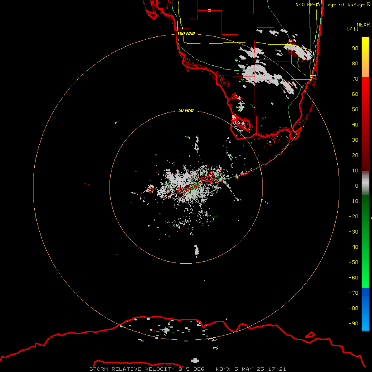Click the "-90" value on velocity scale
Viewport: 372px width, 372px height.
pyautogui.click(x=353, y=324)
